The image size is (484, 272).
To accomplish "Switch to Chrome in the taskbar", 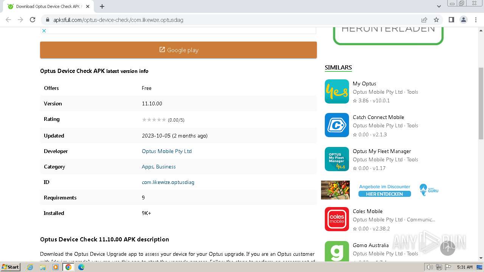I will coord(68,267).
